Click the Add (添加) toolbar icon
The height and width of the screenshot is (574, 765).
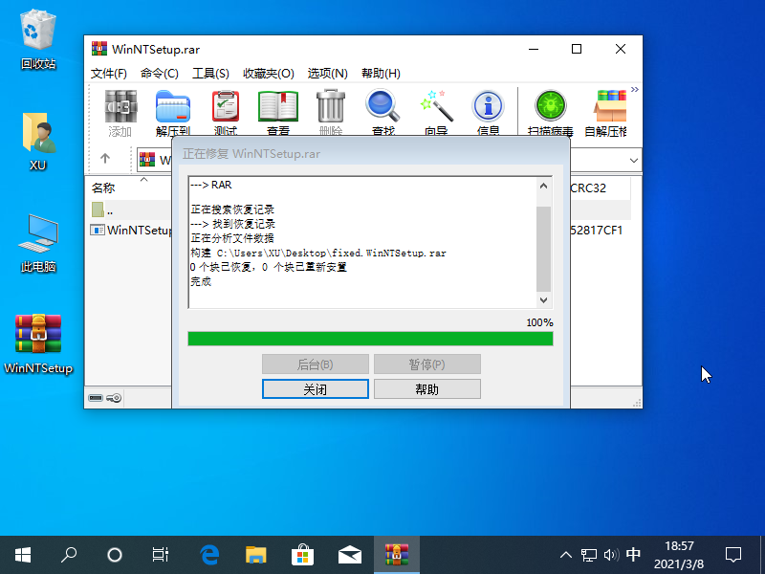point(120,112)
